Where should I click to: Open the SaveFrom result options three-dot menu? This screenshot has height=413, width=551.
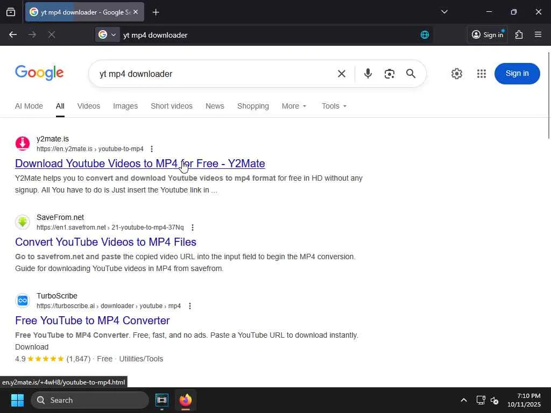click(192, 227)
